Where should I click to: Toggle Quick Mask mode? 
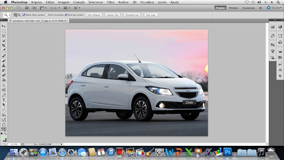point(4,144)
